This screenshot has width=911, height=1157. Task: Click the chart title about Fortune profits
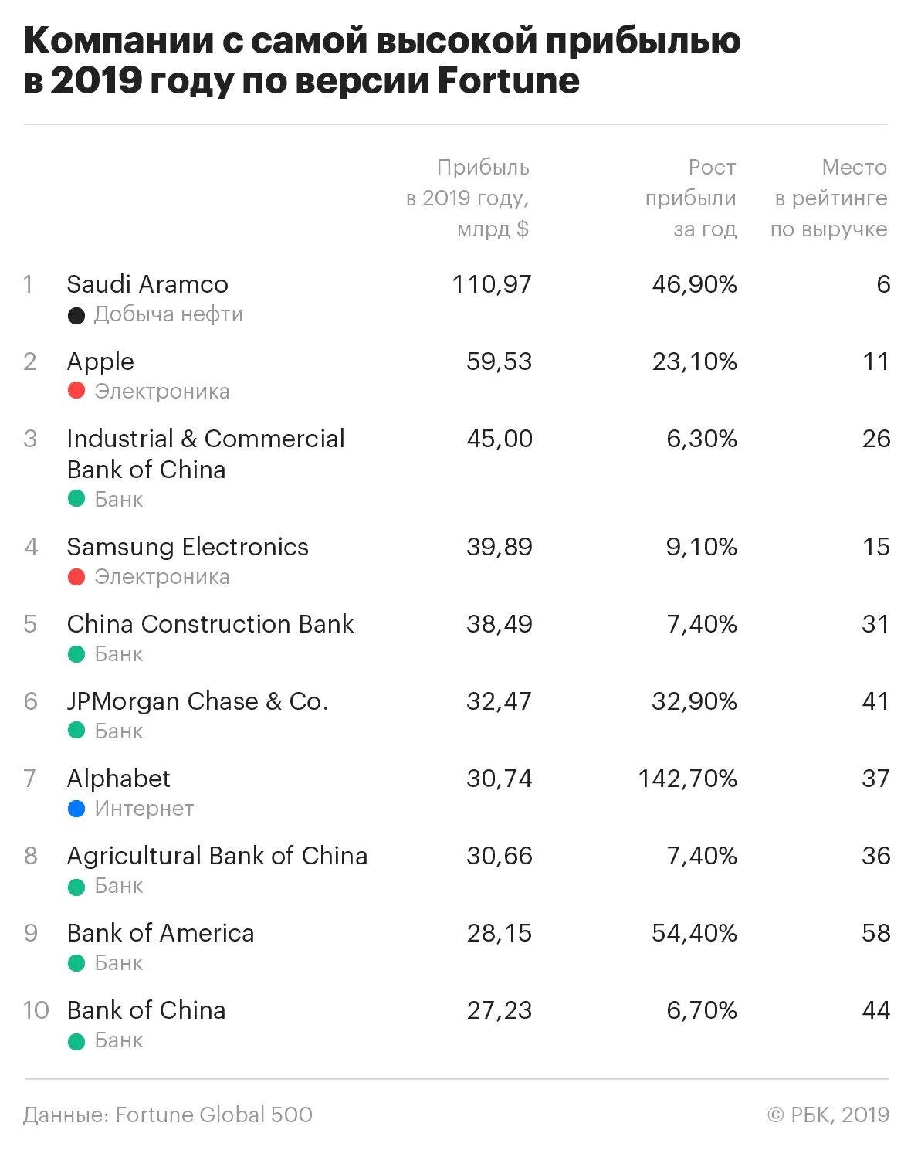pos(382,61)
